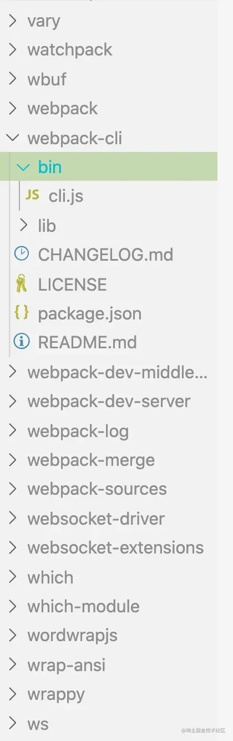The width and height of the screenshot is (233, 741).
Task: Expand the ws folder arrow
Action: [x=12, y=724]
